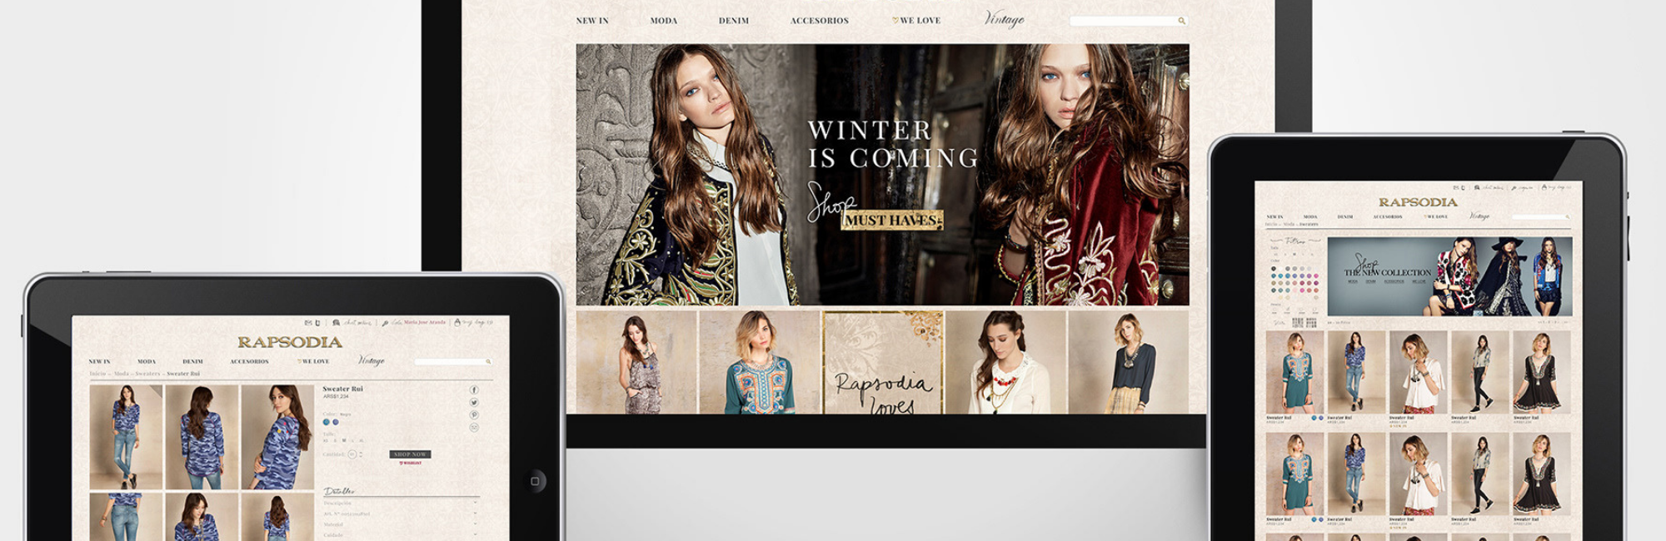
Task: Open ACCESORIOS menu on the center monitor
Action: [x=819, y=21]
